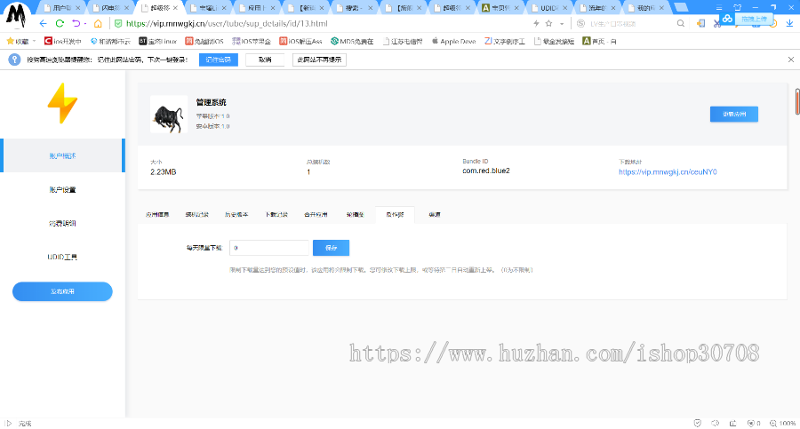Click the green shield security icon in address bar

click(118, 23)
